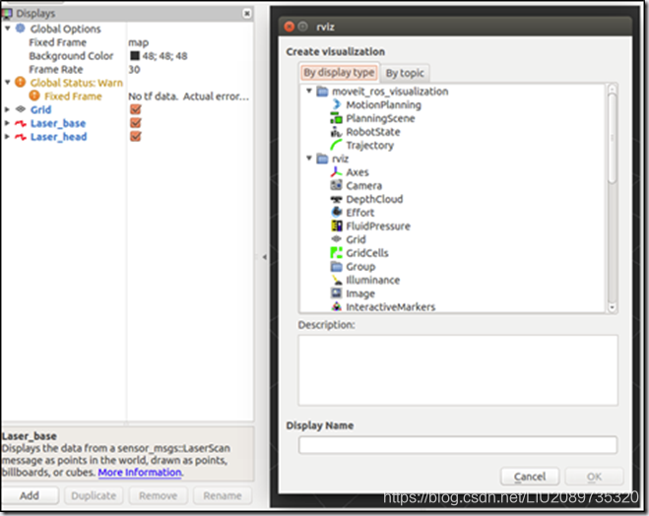Click the Display Name input field
Screen dimensions: 649x516
point(458,445)
